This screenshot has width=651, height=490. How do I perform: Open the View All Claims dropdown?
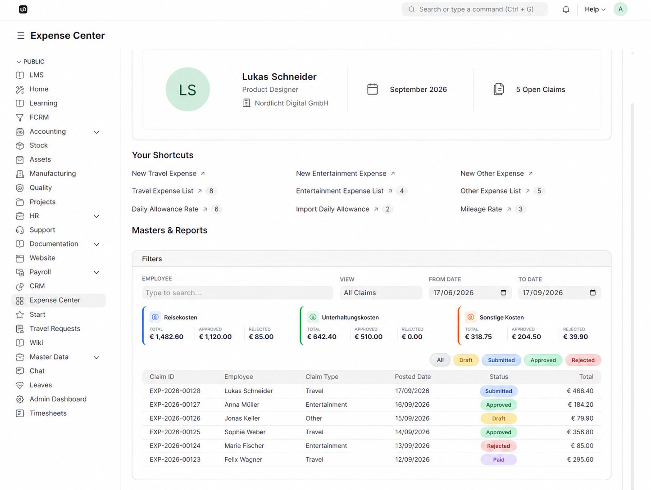point(381,293)
